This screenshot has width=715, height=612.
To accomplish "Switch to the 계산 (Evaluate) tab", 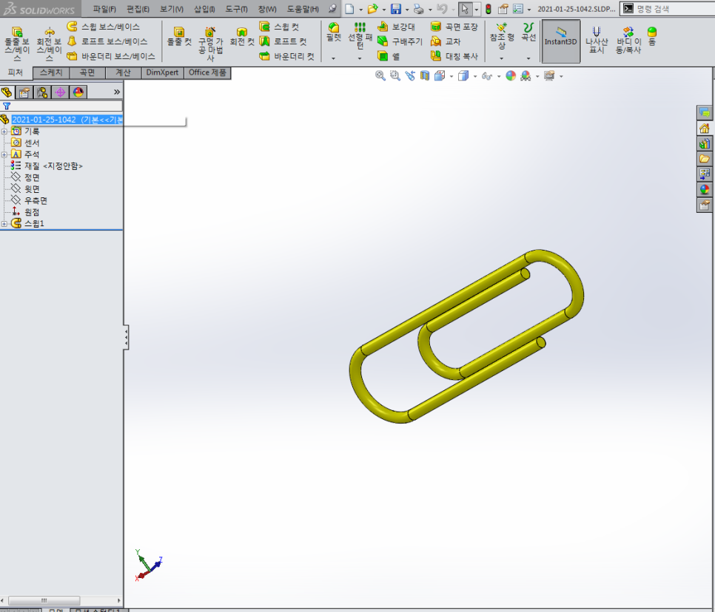I will [123, 73].
